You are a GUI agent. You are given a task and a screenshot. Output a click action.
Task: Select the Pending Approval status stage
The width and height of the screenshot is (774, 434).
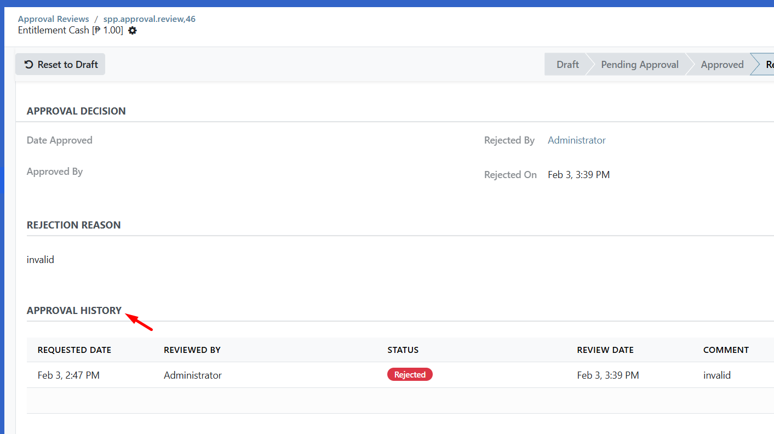(x=639, y=65)
